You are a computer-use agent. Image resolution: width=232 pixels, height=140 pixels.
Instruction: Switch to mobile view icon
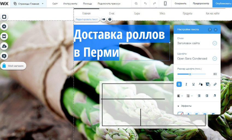pos(165,4)
